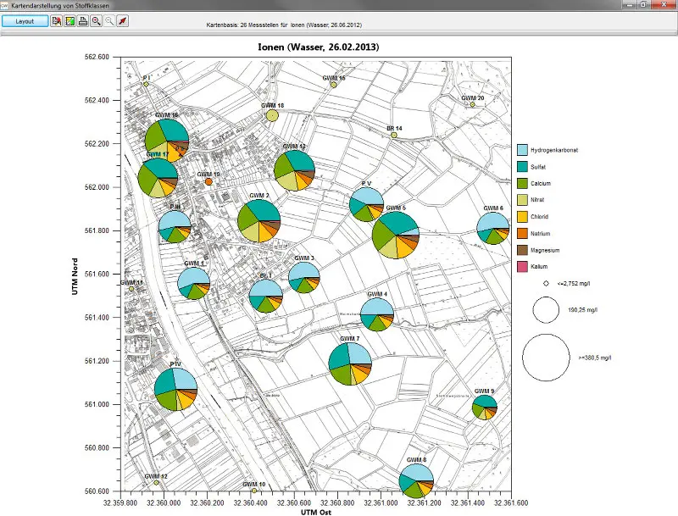The width and height of the screenshot is (678, 516).
Task: Click the Natrium legend label
Action: click(x=541, y=233)
